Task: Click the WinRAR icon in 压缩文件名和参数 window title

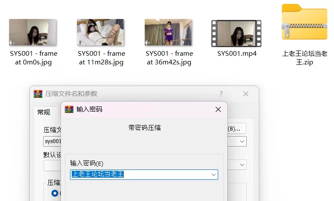Action: (x=38, y=94)
